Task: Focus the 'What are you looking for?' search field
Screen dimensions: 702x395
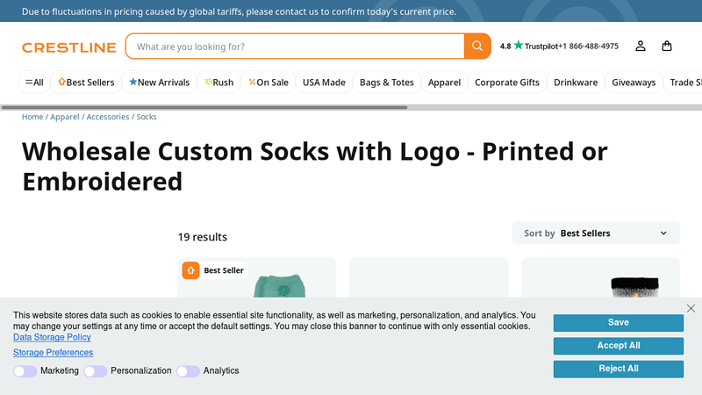Action: point(296,47)
